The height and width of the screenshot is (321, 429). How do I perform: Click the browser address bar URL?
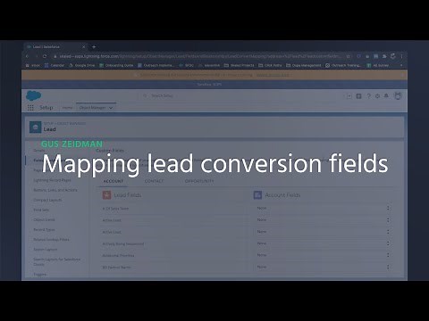[199, 56]
